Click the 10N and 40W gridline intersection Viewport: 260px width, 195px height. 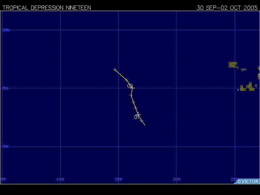(x=60, y=146)
